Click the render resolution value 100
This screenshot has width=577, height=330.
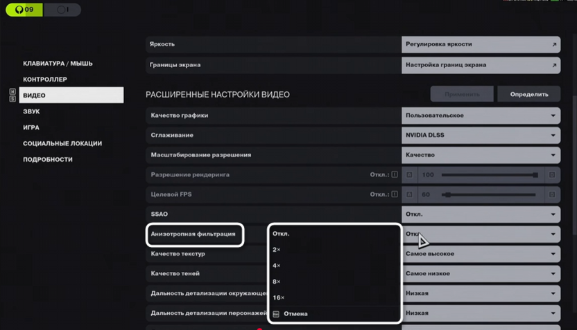(428, 175)
